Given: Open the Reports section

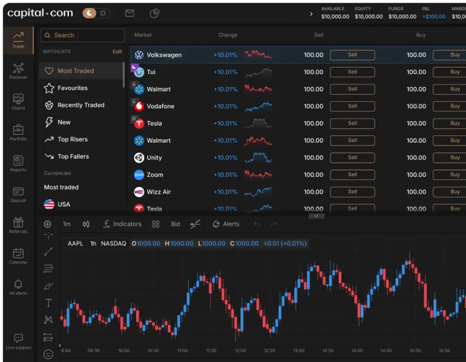Looking at the screenshot, I should (x=18, y=164).
